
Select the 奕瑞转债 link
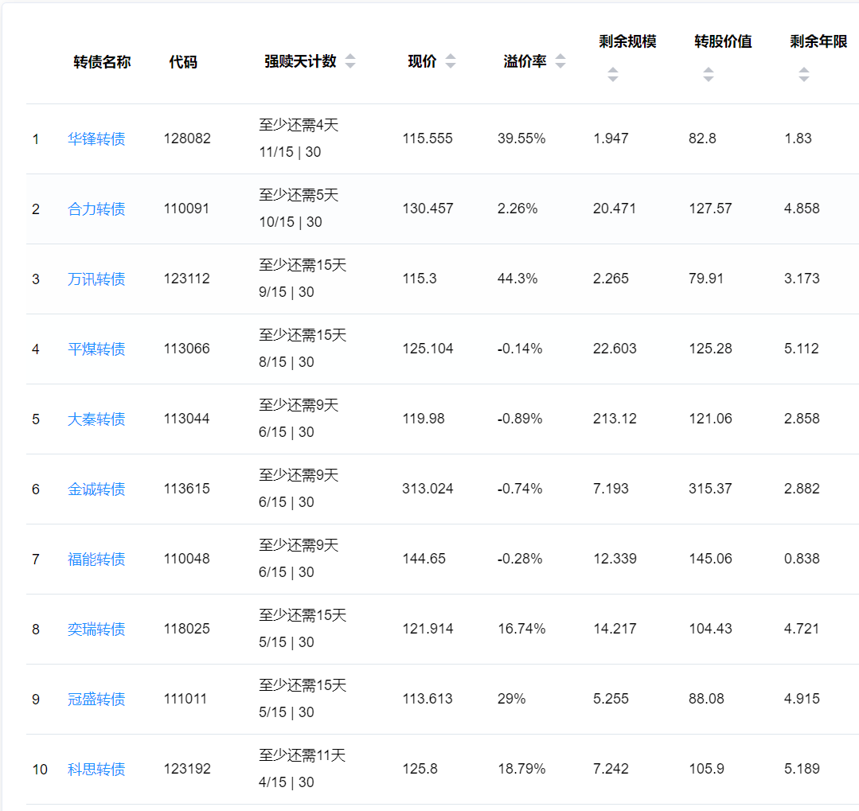pyautogui.click(x=96, y=630)
